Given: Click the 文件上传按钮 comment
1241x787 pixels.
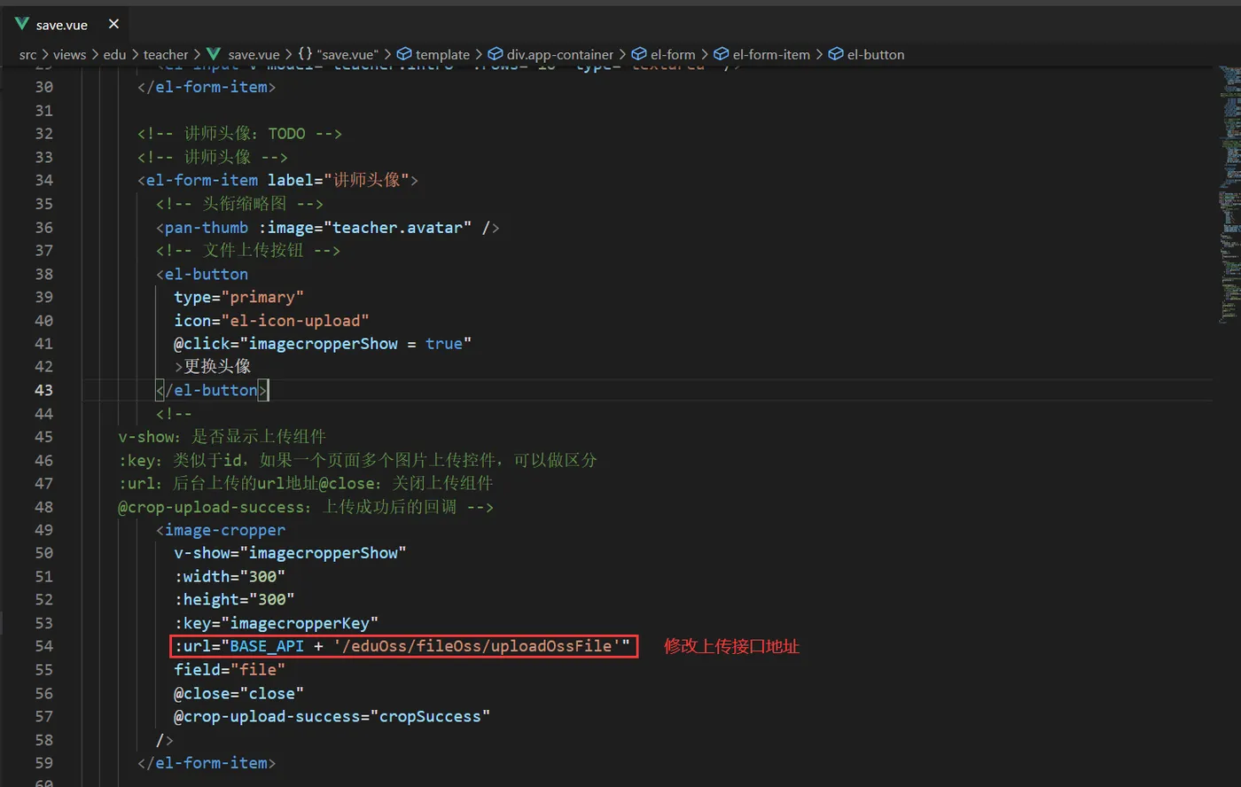Looking at the screenshot, I should [248, 251].
